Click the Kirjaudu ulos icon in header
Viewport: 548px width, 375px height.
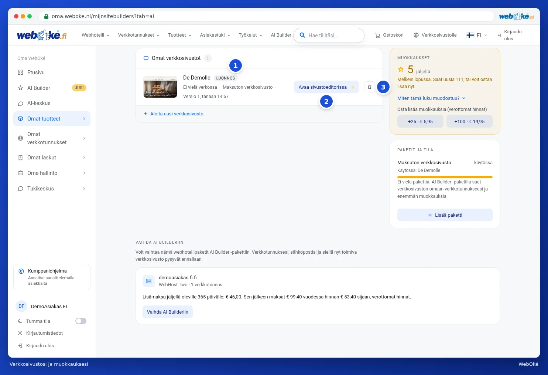click(x=499, y=36)
